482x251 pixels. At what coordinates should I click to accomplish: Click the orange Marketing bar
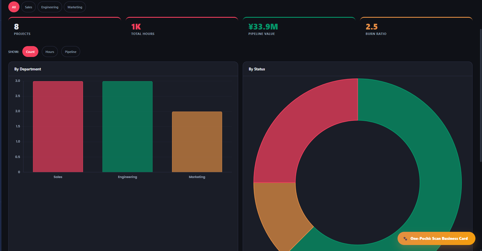(197, 142)
